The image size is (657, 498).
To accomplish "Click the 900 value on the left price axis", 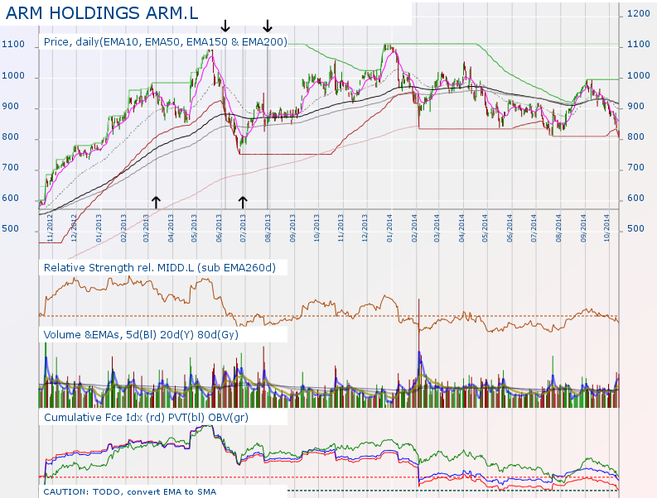I will point(11,106).
